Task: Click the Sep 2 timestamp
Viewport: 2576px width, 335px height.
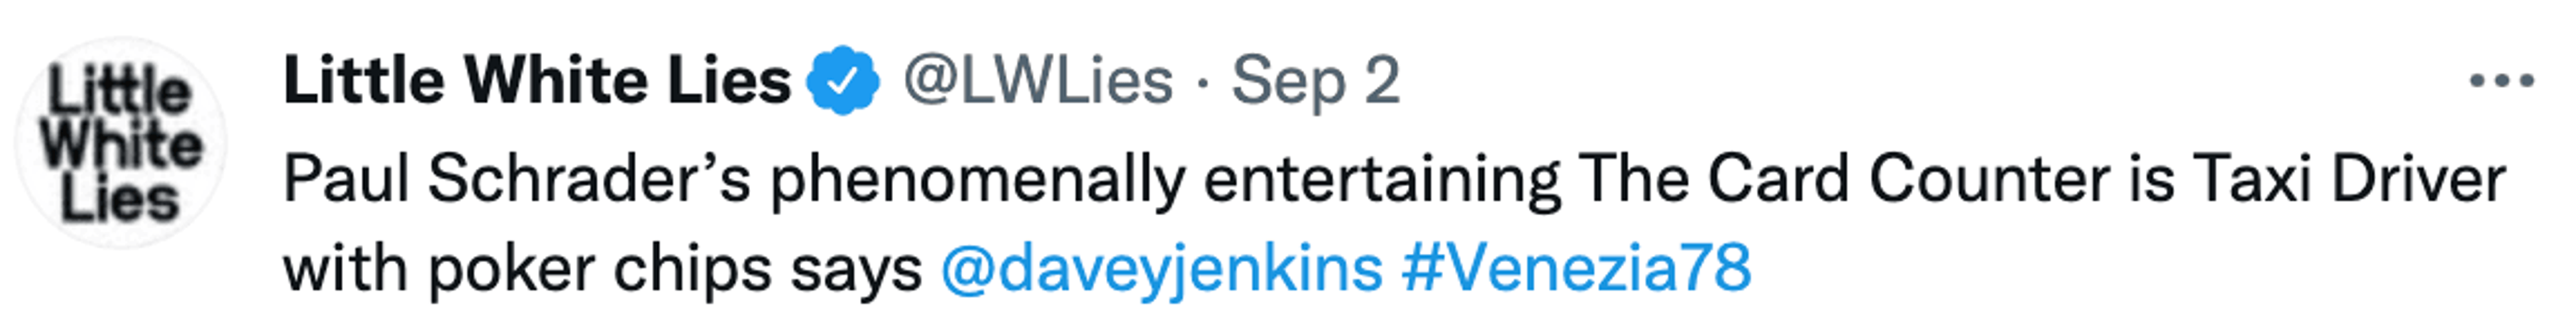Action: point(1315,80)
